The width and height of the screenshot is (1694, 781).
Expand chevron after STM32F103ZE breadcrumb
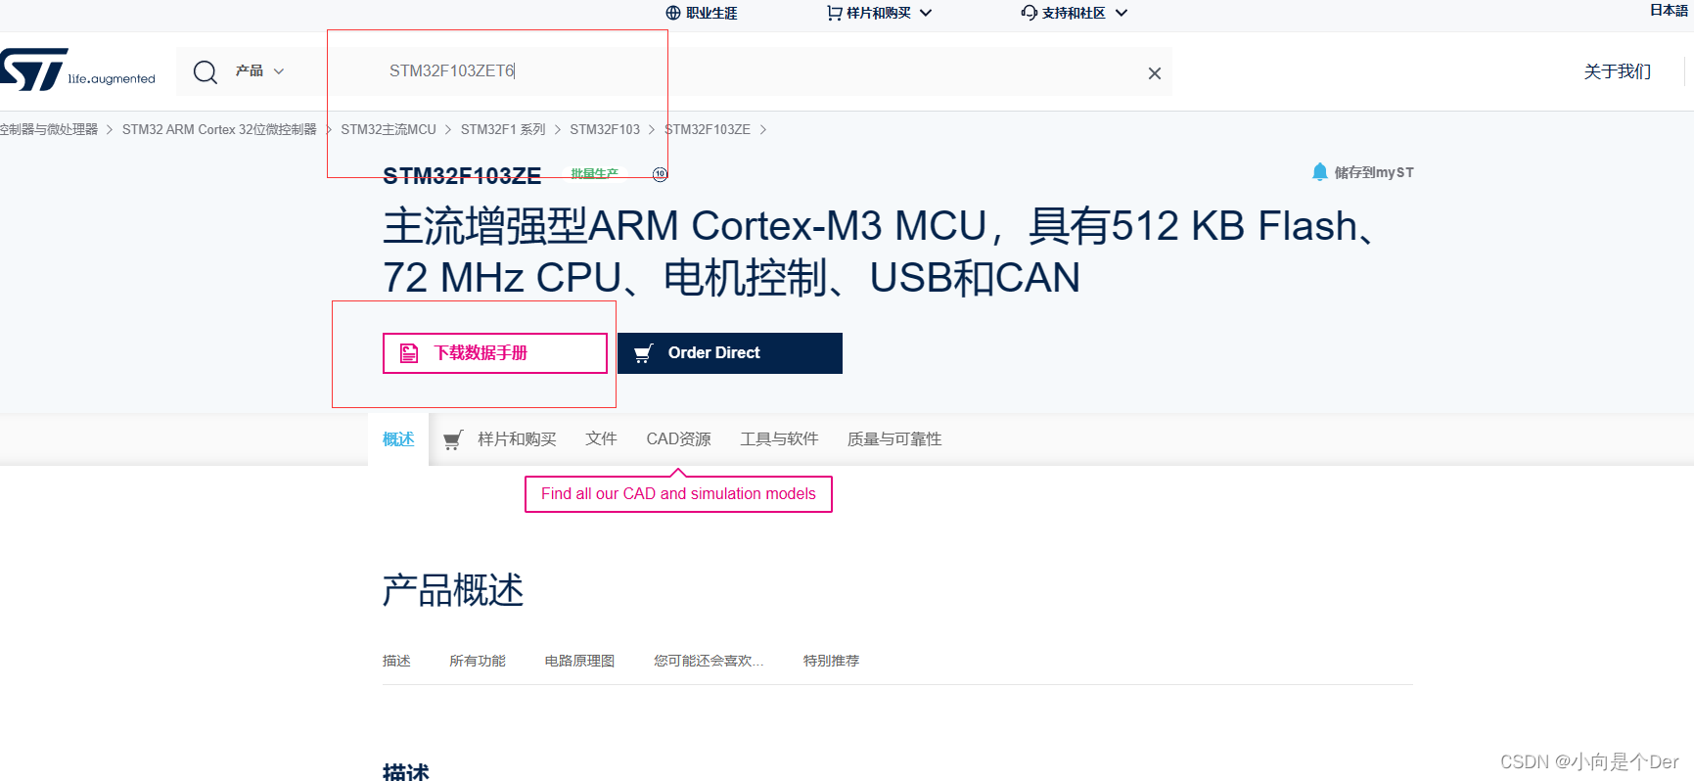763,130
